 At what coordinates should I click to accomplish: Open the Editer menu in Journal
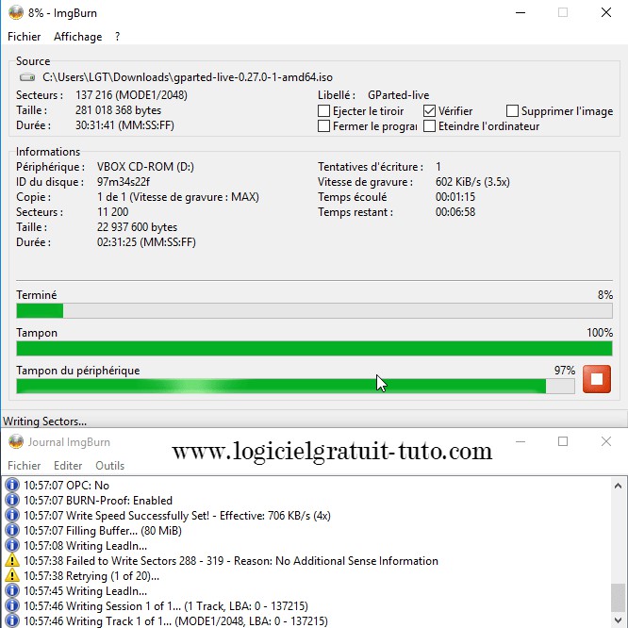click(x=68, y=466)
